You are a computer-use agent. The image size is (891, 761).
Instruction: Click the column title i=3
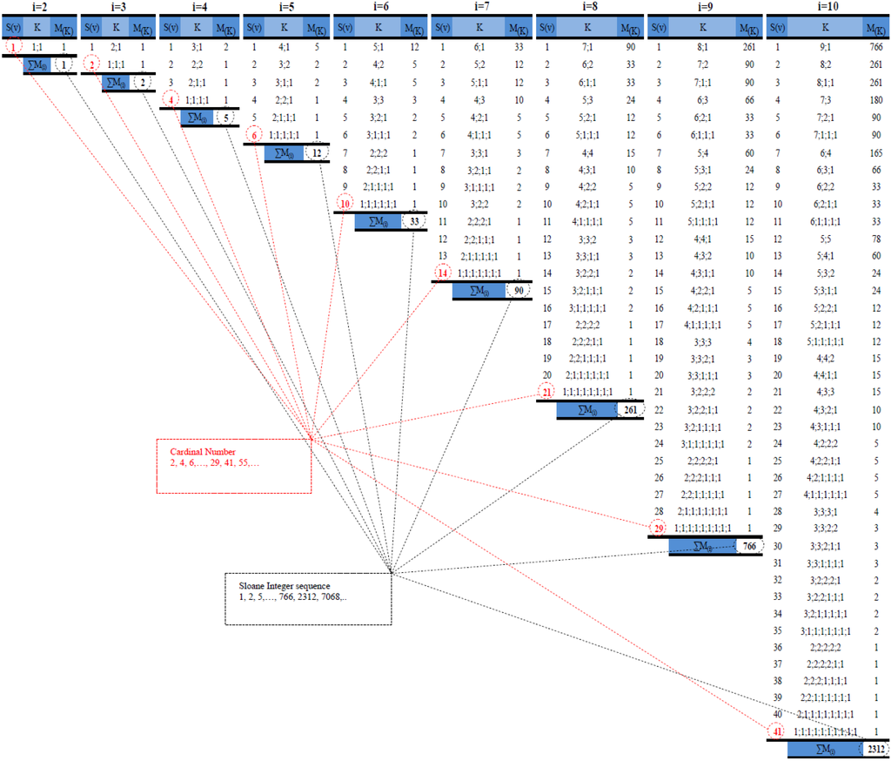coord(118,6)
